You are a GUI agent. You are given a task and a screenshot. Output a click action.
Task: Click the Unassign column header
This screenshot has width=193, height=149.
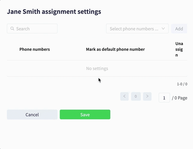click(179, 49)
